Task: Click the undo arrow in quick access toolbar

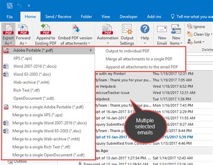Action: 19,5
